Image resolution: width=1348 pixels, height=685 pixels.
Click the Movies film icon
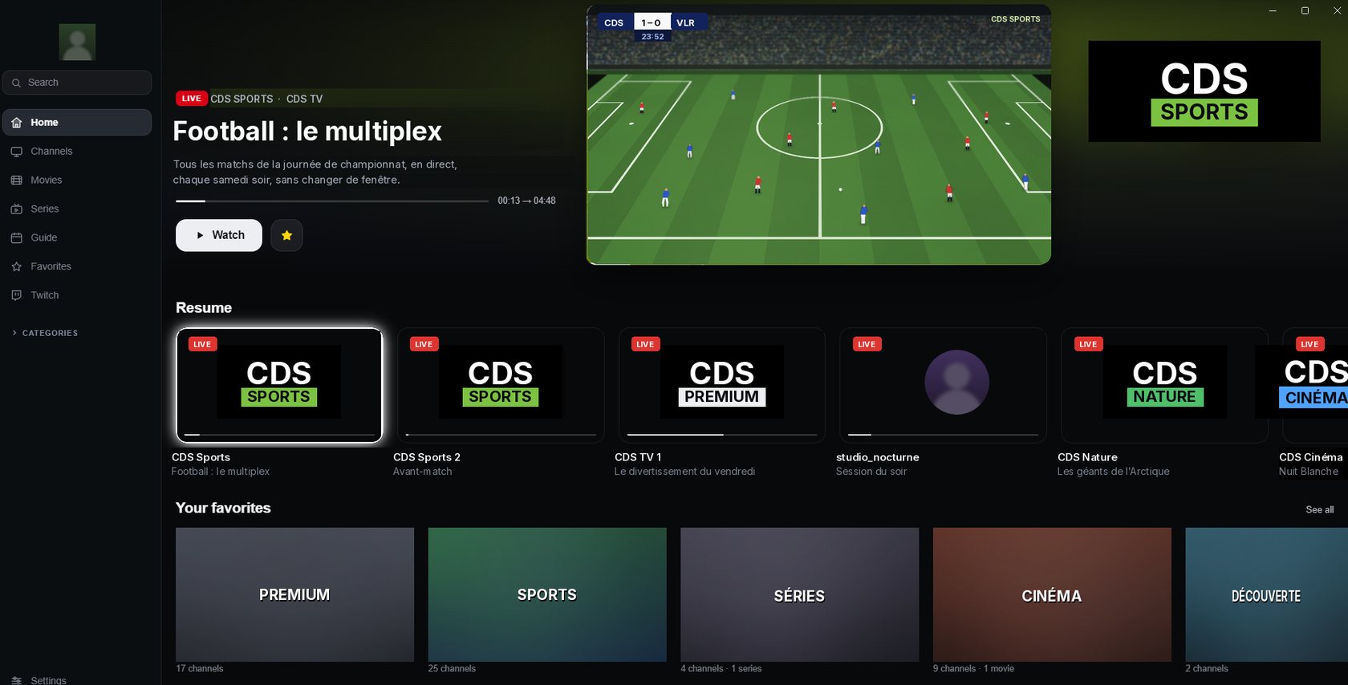point(17,180)
